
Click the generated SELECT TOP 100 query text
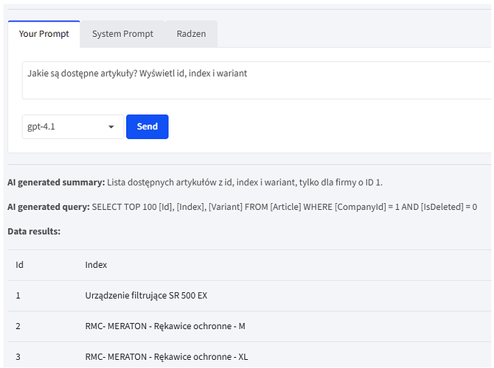284,207
